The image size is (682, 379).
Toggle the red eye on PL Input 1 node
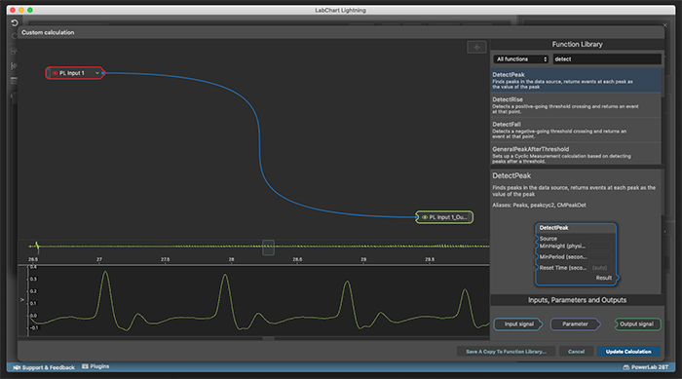56,73
